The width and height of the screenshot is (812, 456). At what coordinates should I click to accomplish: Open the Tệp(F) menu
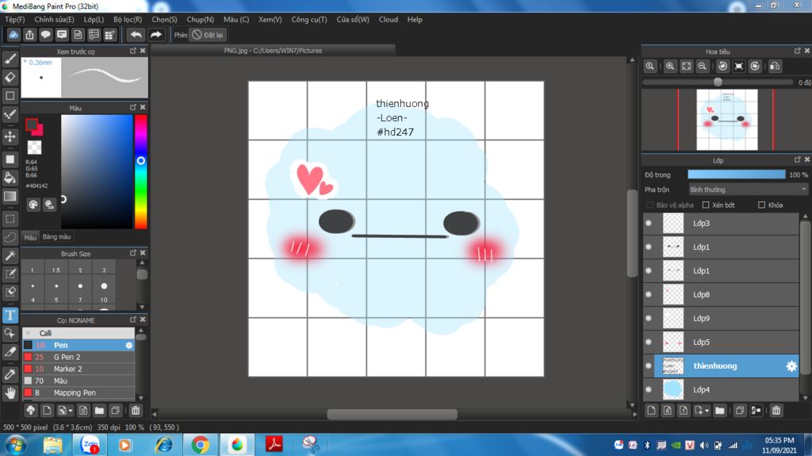click(x=14, y=19)
